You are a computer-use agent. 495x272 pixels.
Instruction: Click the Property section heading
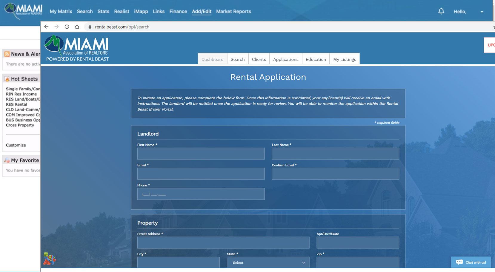pyautogui.click(x=147, y=223)
